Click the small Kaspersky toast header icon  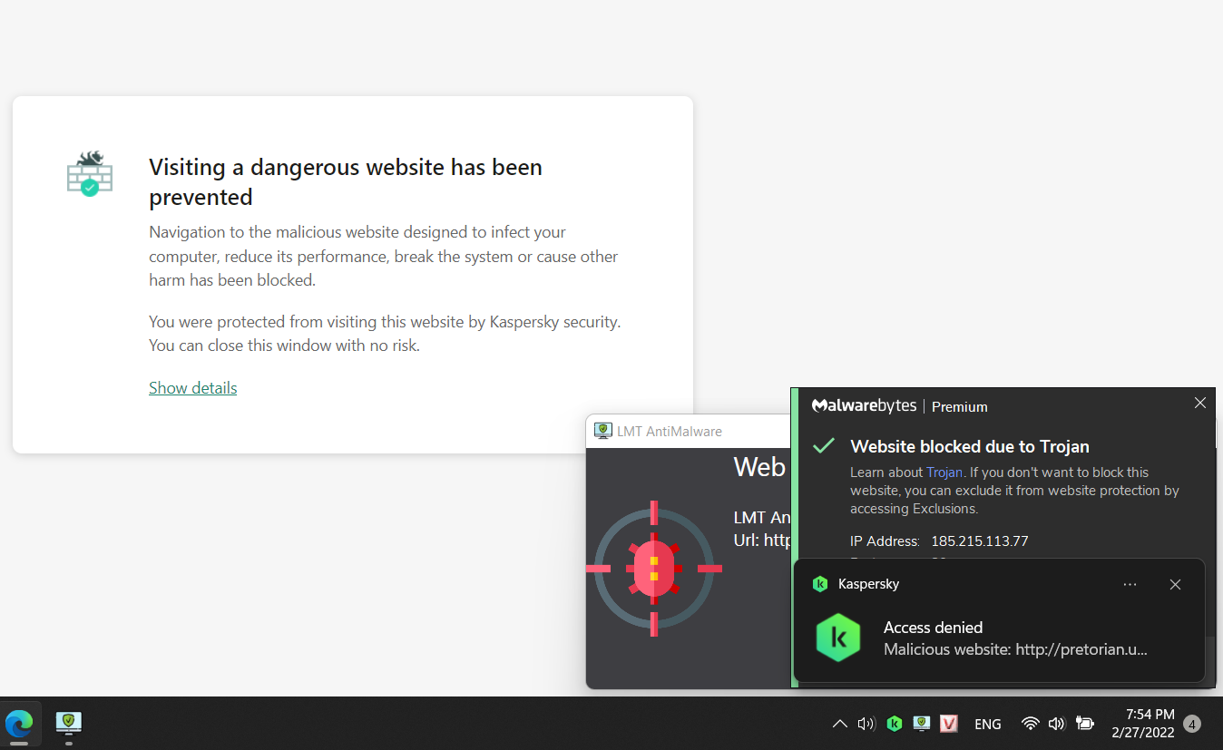coord(819,584)
